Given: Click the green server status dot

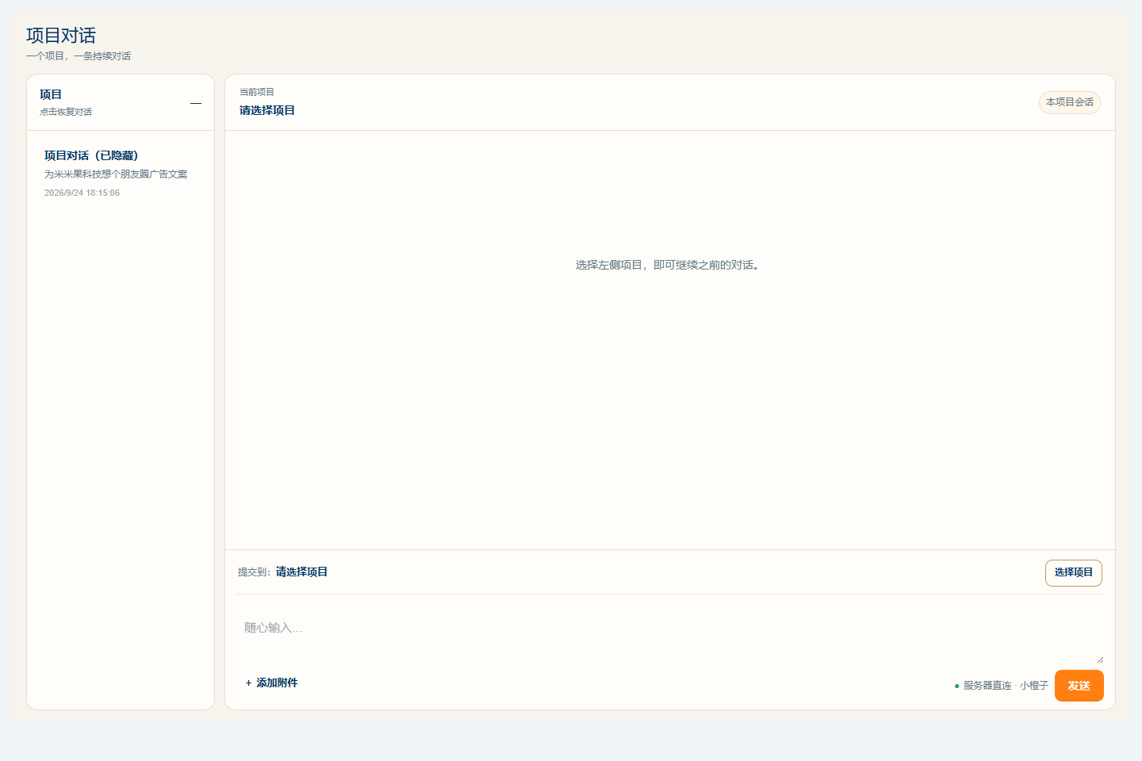Looking at the screenshot, I should 956,686.
